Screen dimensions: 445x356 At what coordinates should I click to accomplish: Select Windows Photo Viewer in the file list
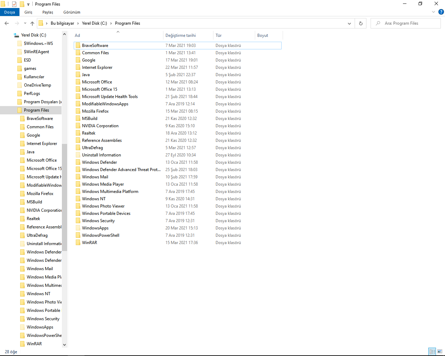[103, 206]
